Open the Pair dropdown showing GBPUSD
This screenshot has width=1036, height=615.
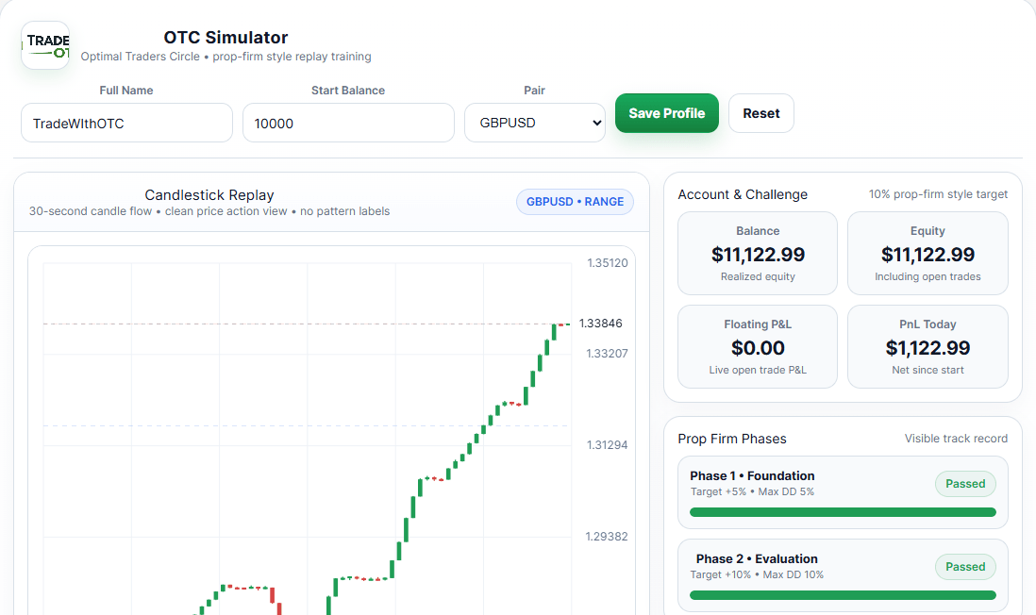pos(535,123)
